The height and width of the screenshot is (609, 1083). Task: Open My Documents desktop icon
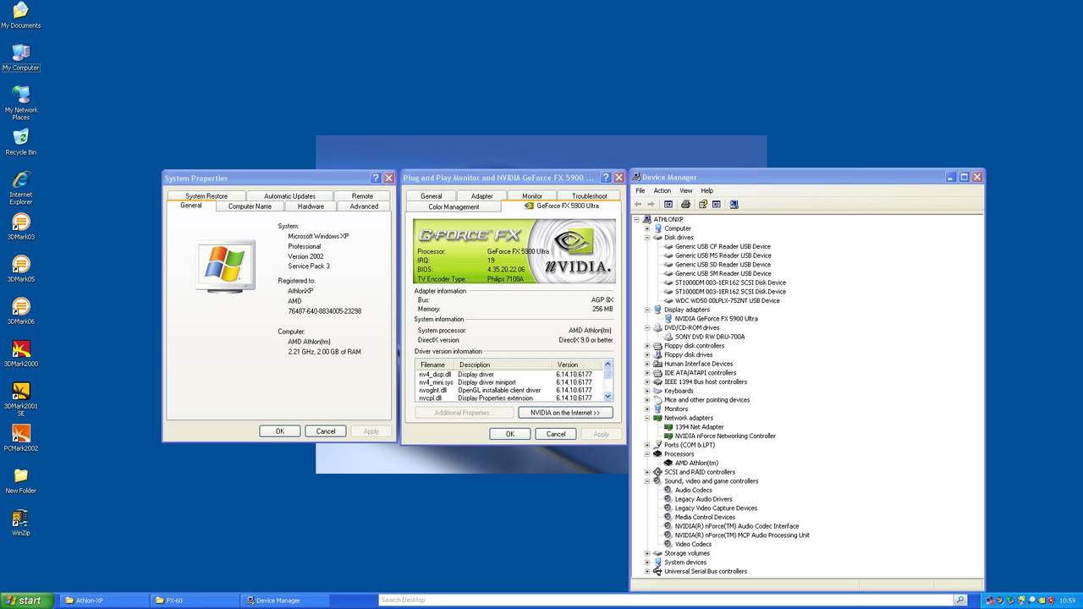20,14
